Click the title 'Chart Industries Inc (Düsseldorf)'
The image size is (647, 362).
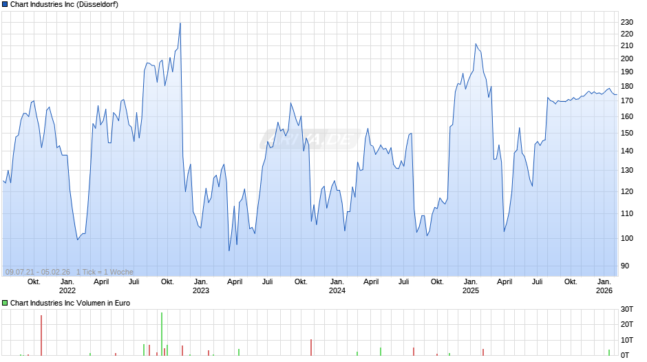64,5
